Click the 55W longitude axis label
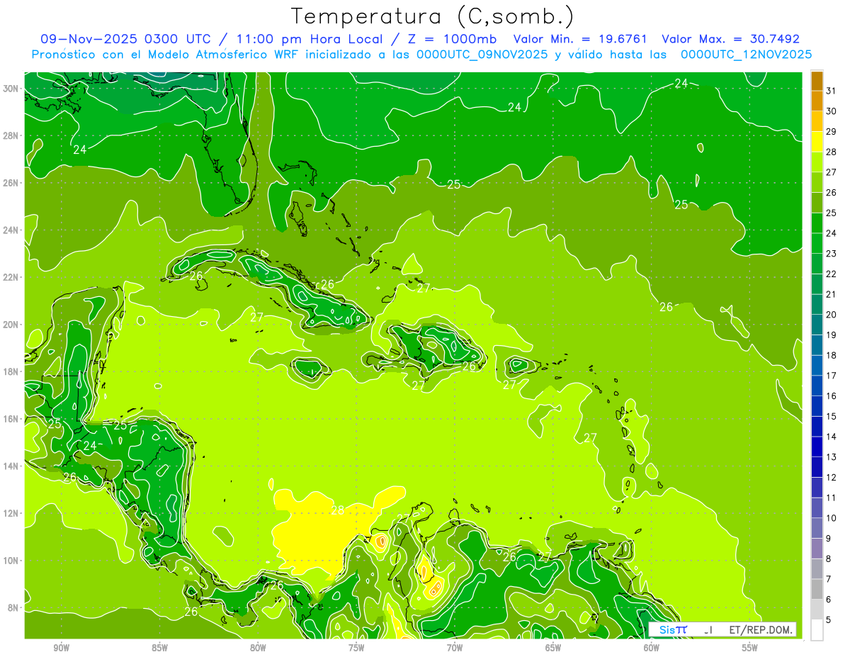Image resolution: width=850 pixels, height=657 pixels. [x=750, y=648]
